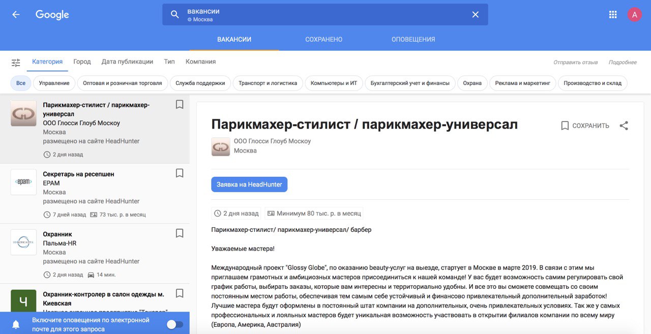
Task: Bookmark the Секретарь на ресепшен job
Action: tap(180, 173)
